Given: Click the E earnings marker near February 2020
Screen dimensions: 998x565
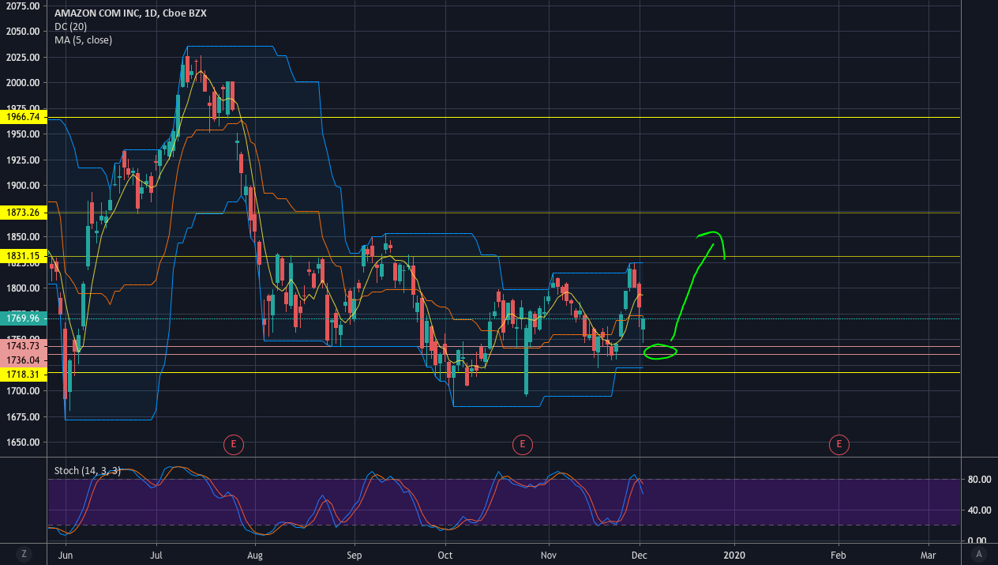Looking at the screenshot, I should pos(839,444).
